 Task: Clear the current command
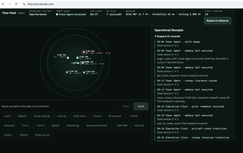(126, 106)
